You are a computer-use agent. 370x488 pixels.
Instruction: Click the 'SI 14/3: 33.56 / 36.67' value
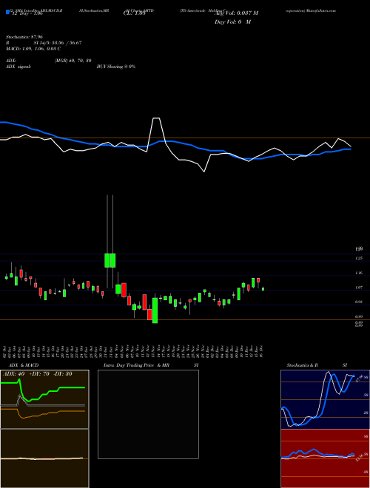pyautogui.click(x=58, y=43)
